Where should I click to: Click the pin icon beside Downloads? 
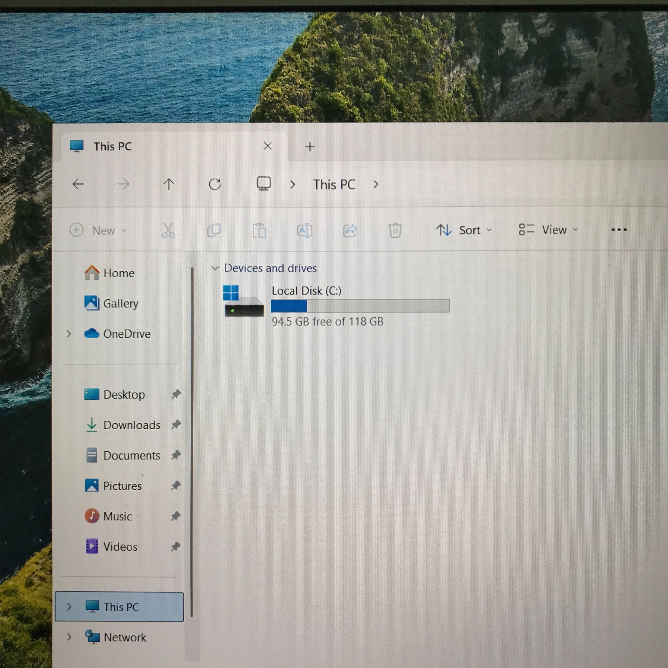coord(176,425)
